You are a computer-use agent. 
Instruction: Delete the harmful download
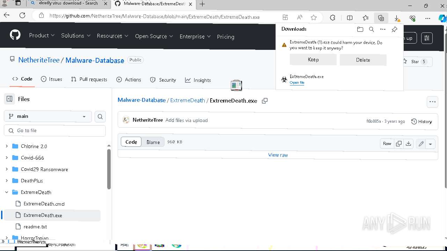363,60
